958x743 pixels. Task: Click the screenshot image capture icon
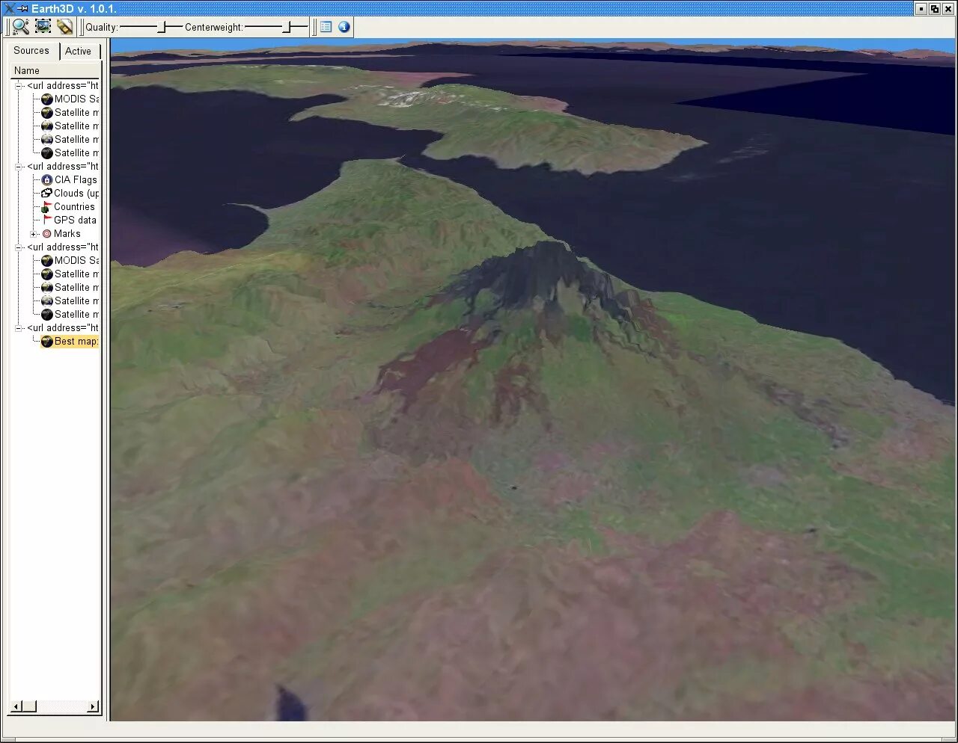coord(43,27)
